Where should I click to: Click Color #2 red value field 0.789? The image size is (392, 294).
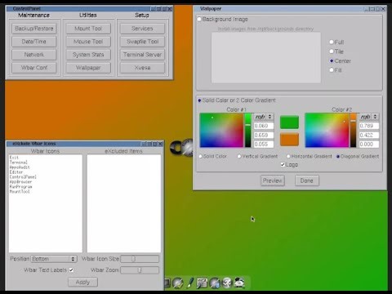tap(369, 126)
